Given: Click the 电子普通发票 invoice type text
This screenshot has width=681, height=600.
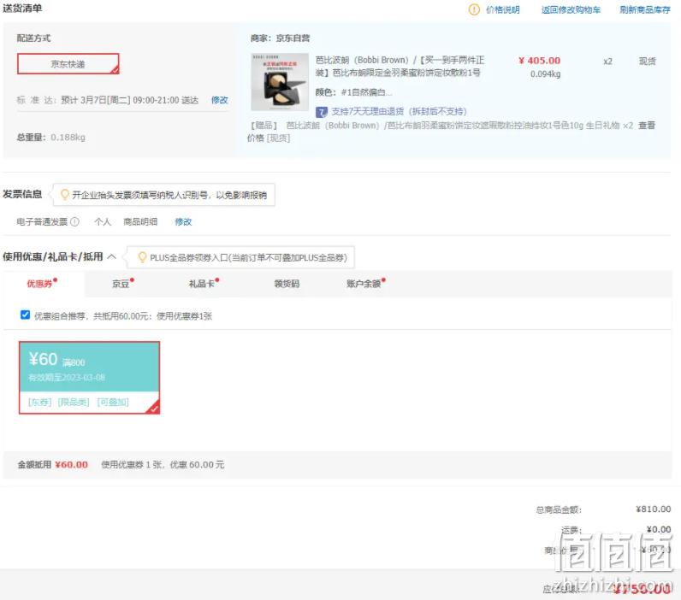Looking at the screenshot, I should click(42, 221).
